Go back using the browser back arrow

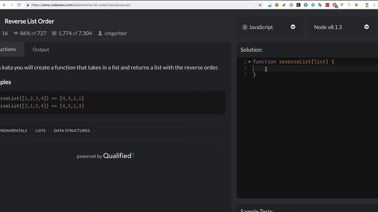[x=4, y=5]
